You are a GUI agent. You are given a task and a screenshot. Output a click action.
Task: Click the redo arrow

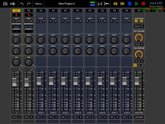click(x=29, y=4)
